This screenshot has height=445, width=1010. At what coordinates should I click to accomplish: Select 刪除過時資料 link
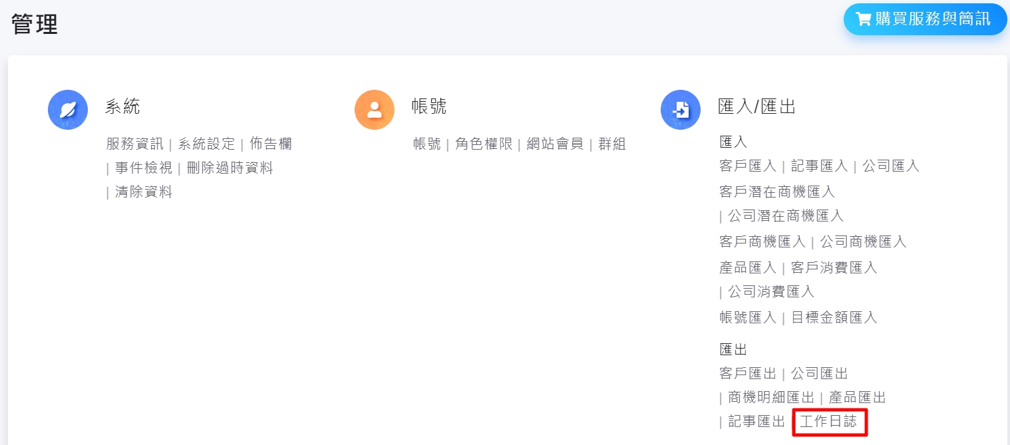pos(230,168)
